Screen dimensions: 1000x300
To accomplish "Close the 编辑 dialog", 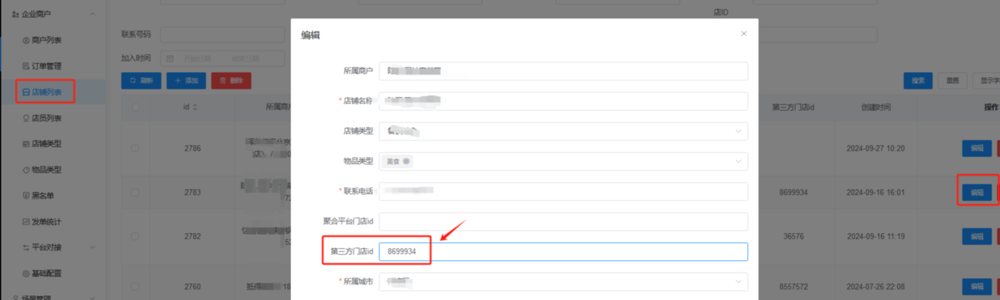I will [x=743, y=34].
